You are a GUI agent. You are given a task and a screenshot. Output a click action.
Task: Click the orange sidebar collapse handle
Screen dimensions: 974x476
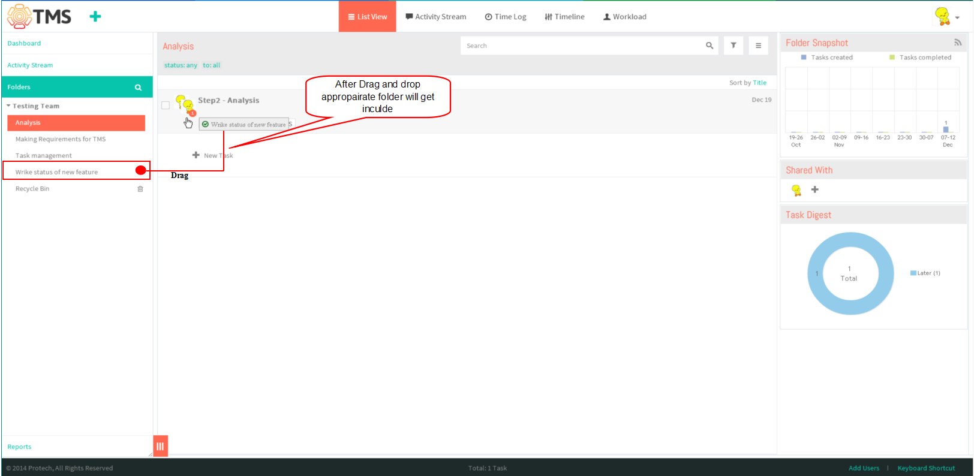coord(160,446)
